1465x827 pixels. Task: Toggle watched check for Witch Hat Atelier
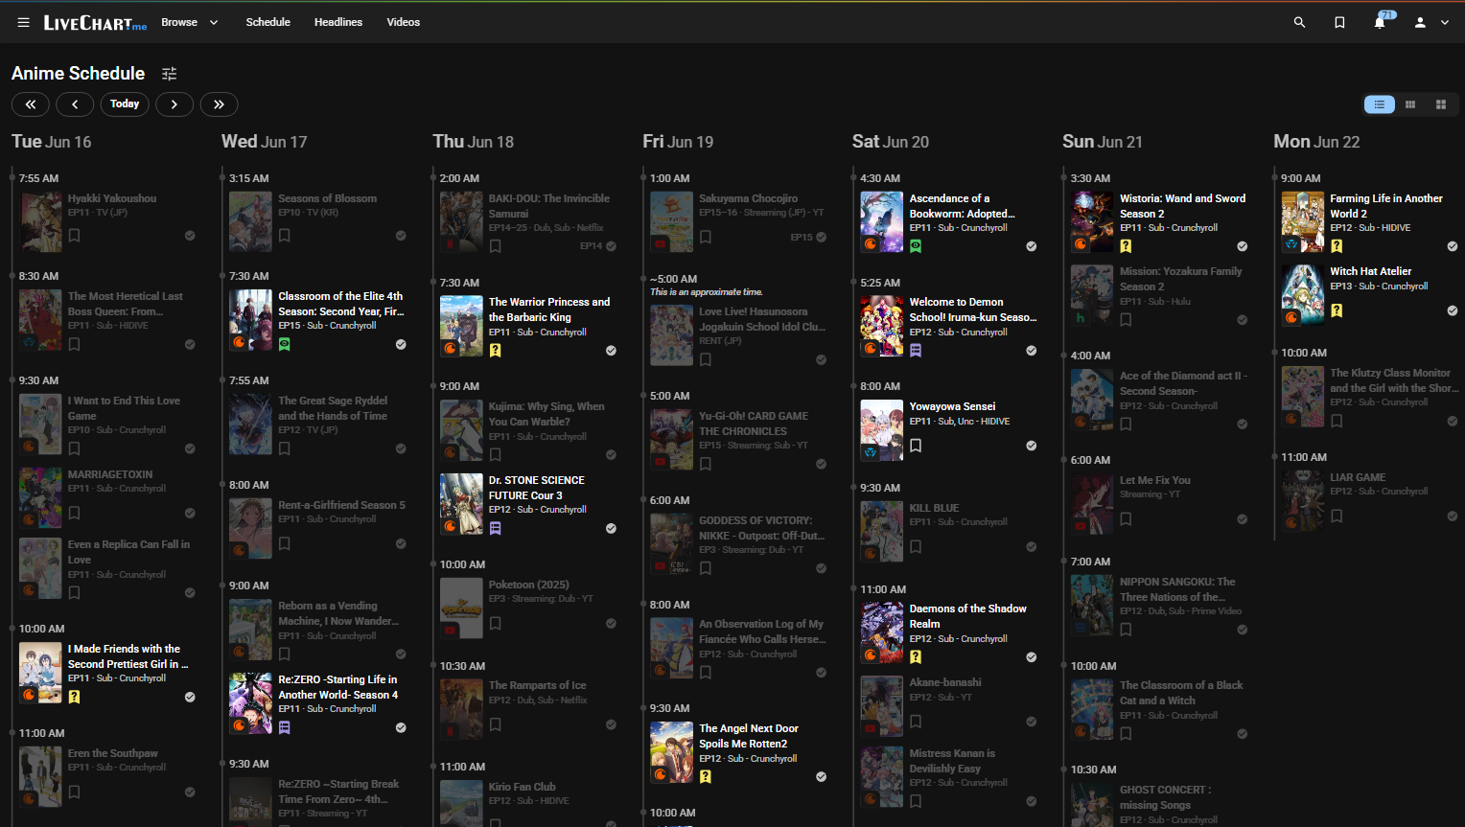click(1453, 310)
